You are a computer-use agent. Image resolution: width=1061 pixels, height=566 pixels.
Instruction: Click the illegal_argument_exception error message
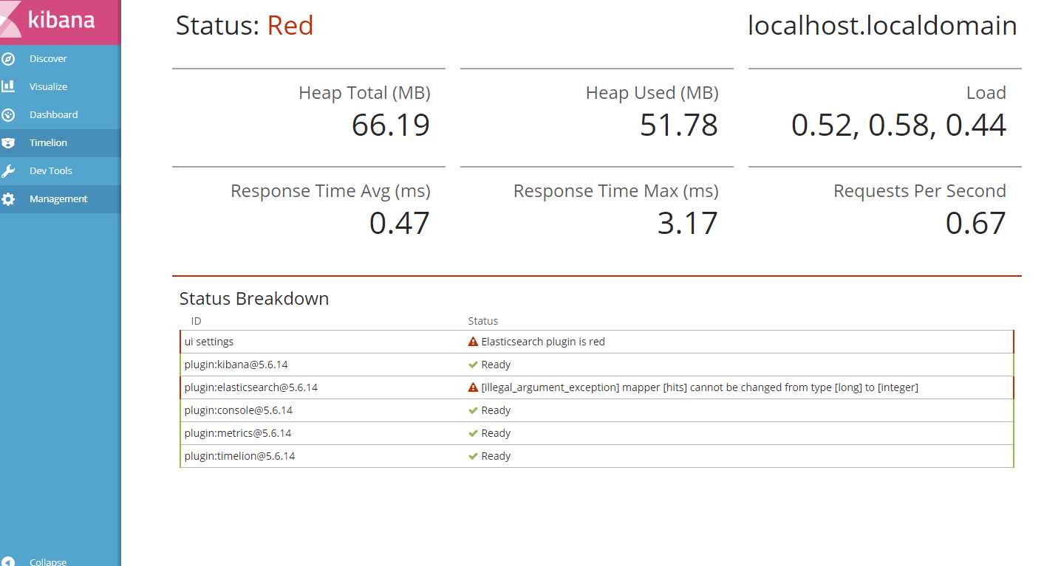[x=700, y=387]
